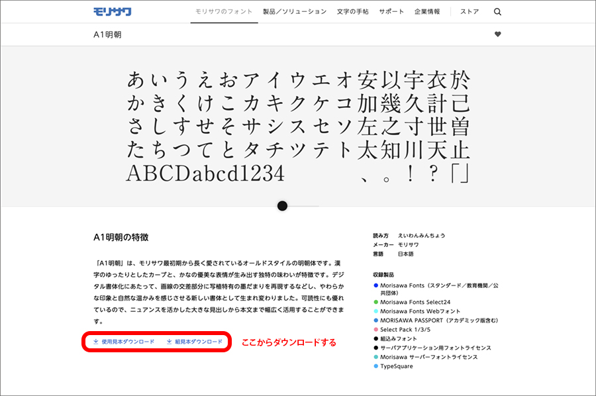Open the TypeSquare link
The height and width of the screenshot is (396, 596).
coord(397,366)
